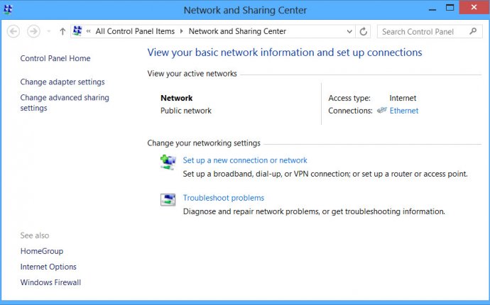Open Internet Options under See also
This screenshot has height=305, width=490.
48,267
